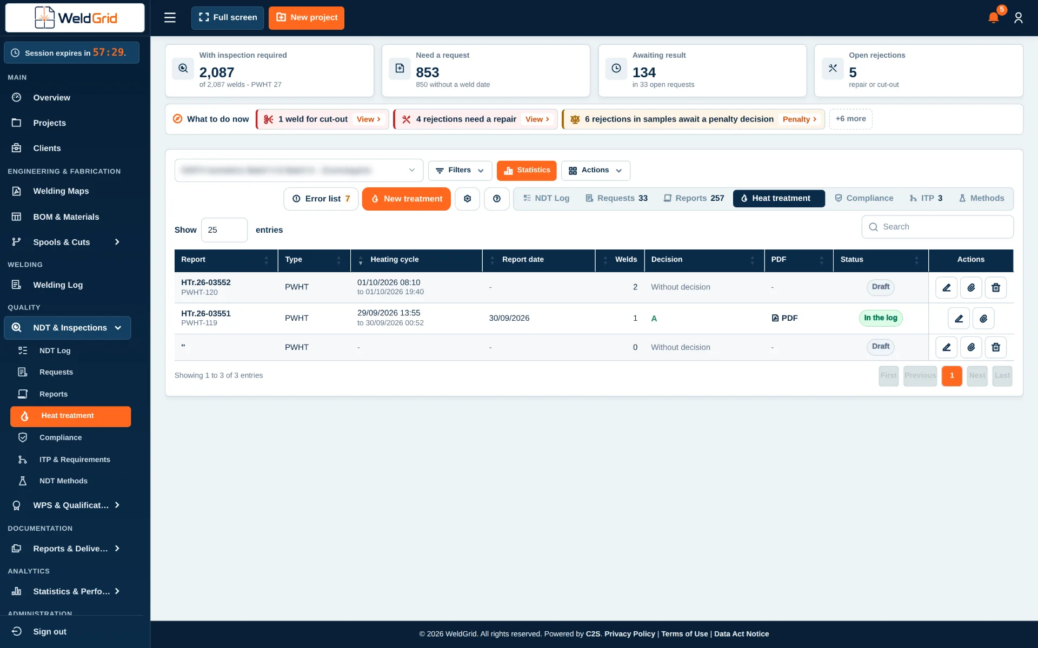The image size is (1038, 648).
Task: Open attachments for HTr.26-03552
Action: coord(971,287)
